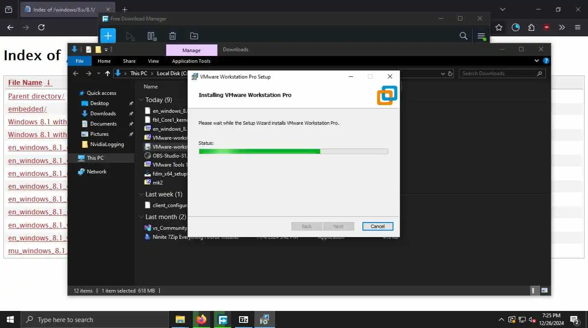This screenshot has width=588, height=328.
Task: Click the start downloads play icon in Free Download Manager
Action: coord(130,36)
